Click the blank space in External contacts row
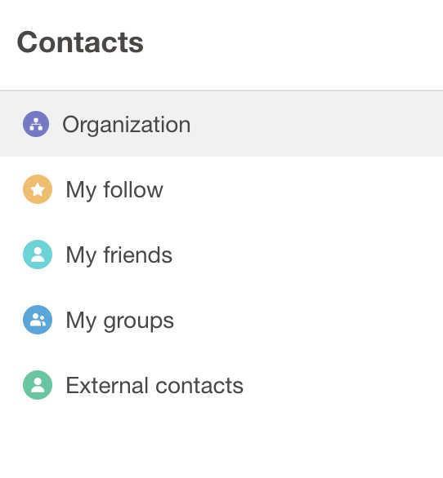443x478 pixels. click(x=342, y=385)
